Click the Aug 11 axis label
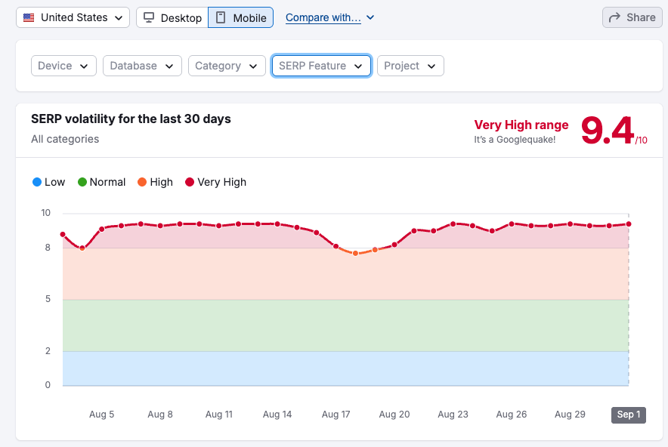This screenshot has width=668, height=447. pos(219,415)
